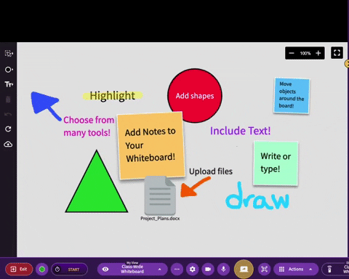This screenshot has height=279, width=349.
Task: Click the START timer button
Action: point(69,269)
